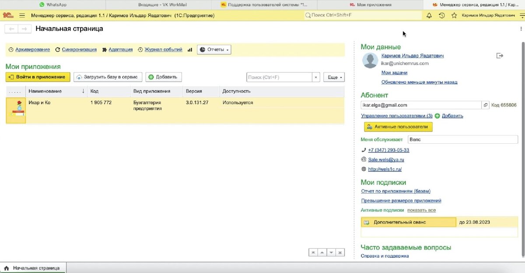Click the Версия column header
This screenshot has height=273, width=525.
tap(201, 91)
